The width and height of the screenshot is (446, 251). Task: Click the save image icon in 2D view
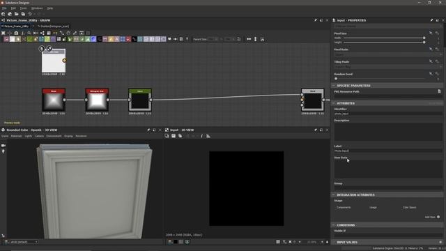174,136
